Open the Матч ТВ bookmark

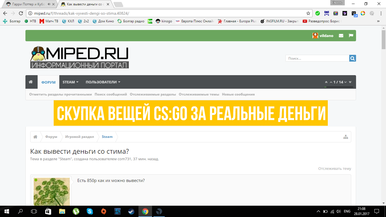click(x=49, y=21)
